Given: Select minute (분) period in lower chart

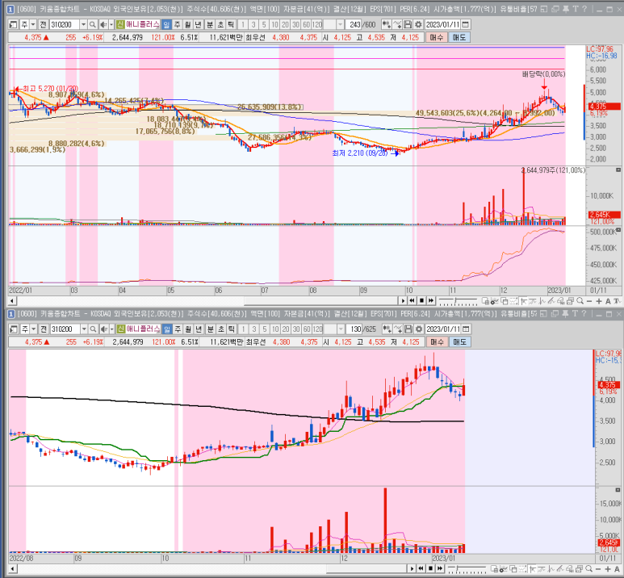Looking at the screenshot, I should [210, 329].
